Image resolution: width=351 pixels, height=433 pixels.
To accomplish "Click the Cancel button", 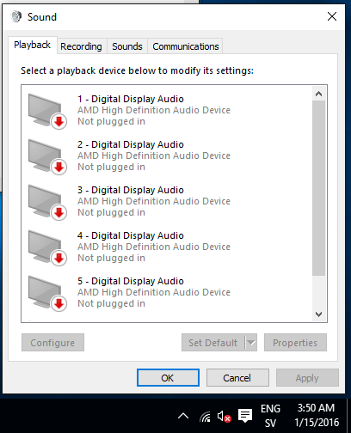I will pos(237,378).
